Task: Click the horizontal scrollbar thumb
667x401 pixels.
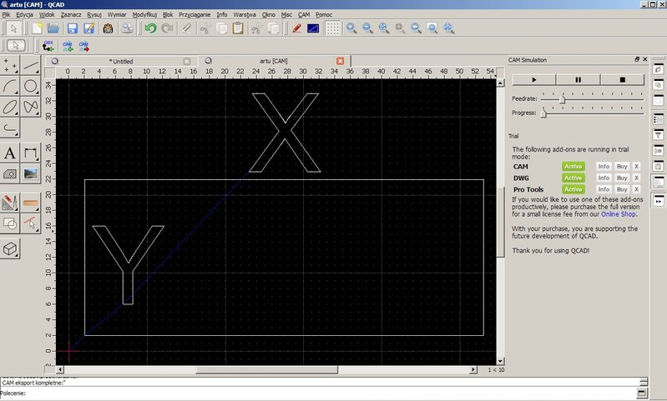Action: pyautogui.click(x=266, y=370)
